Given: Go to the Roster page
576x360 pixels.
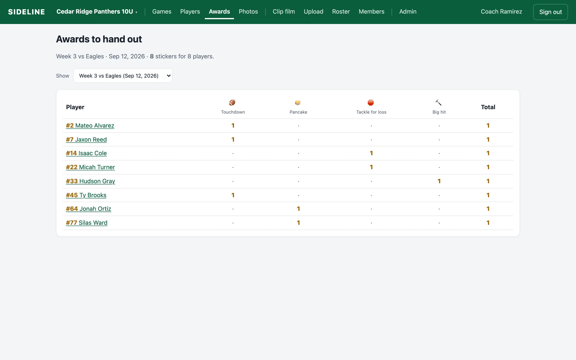Looking at the screenshot, I should [x=341, y=12].
